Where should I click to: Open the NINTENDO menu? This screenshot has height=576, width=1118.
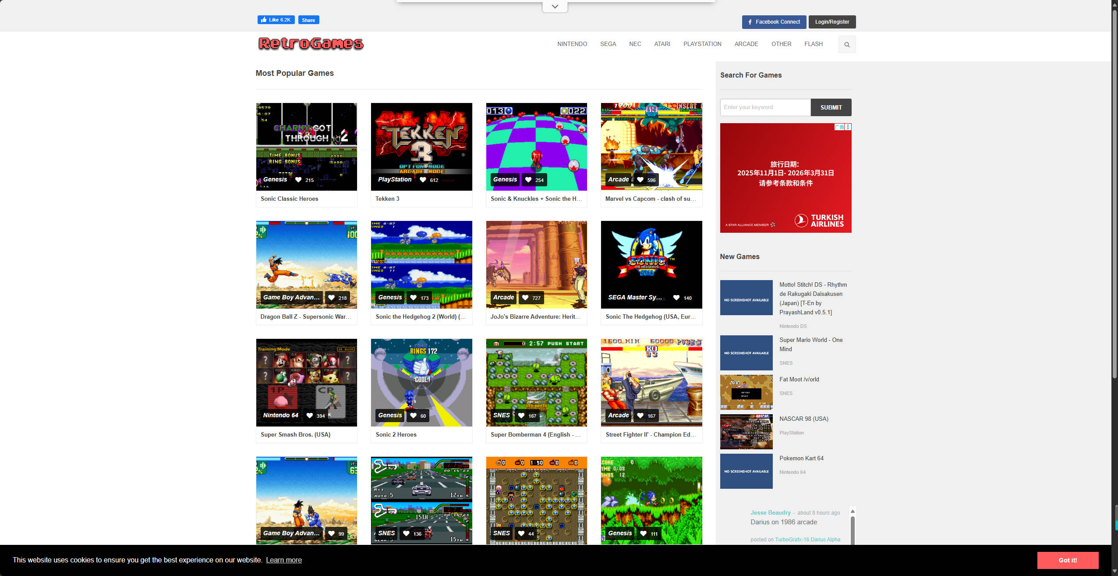[x=572, y=44]
